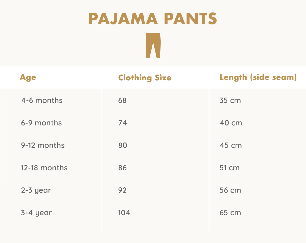Click the 3-4 year age cell
306x243 pixels.
36,213
